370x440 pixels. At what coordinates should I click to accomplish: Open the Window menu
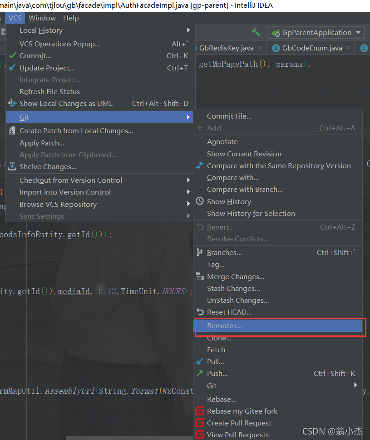[42, 18]
